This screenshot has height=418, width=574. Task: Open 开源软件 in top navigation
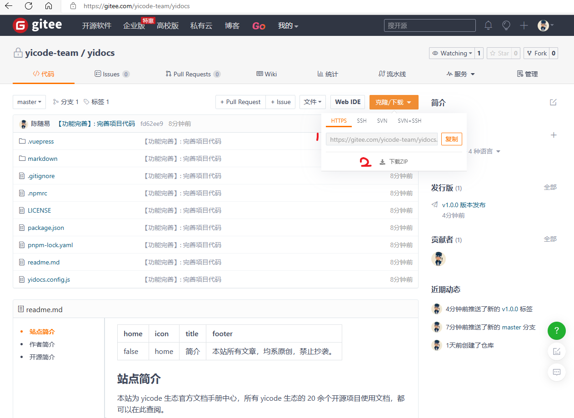pyautogui.click(x=96, y=26)
